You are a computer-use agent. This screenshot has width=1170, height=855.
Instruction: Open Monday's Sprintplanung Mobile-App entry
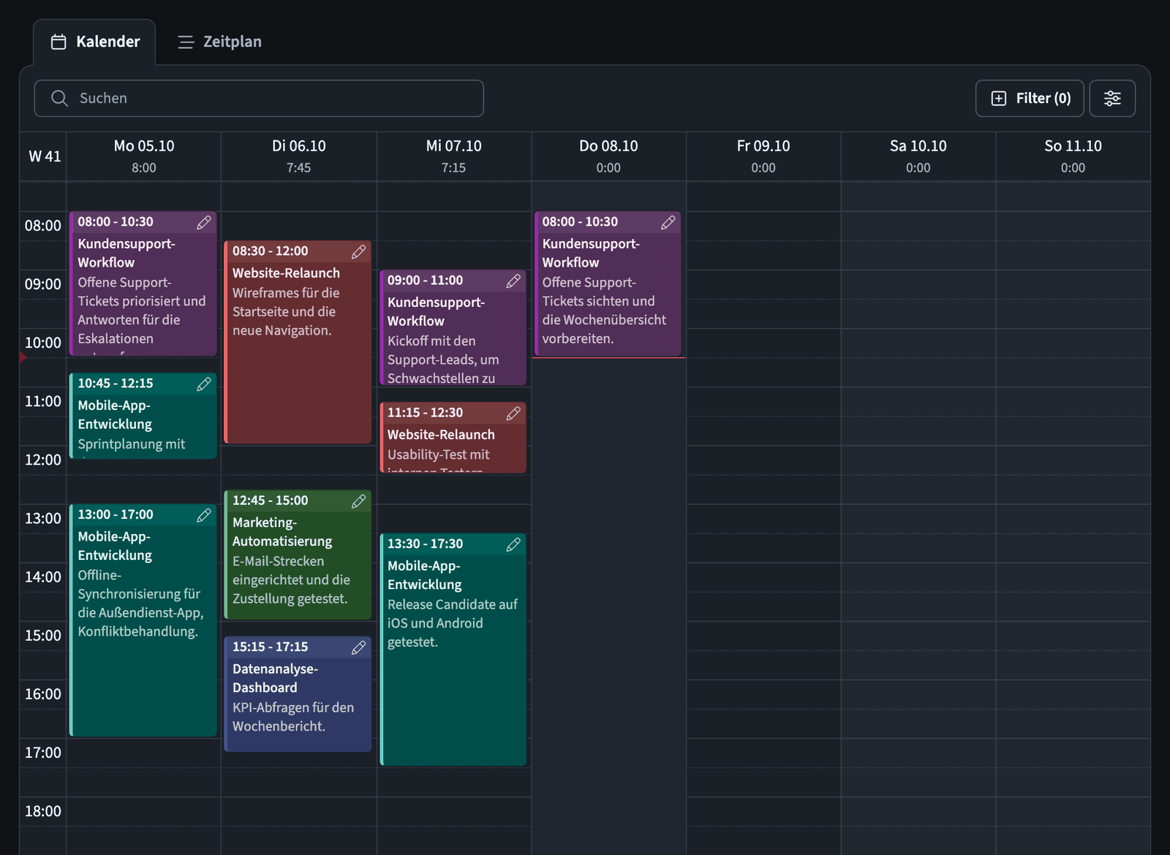point(143,416)
